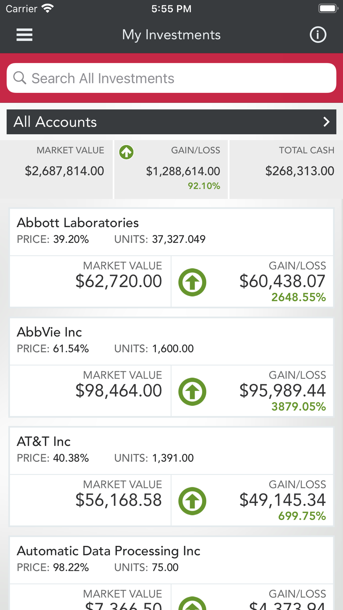343x610 pixels.
Task: Open AbbVie Inc holding details
Action: (x=49, y=332)
